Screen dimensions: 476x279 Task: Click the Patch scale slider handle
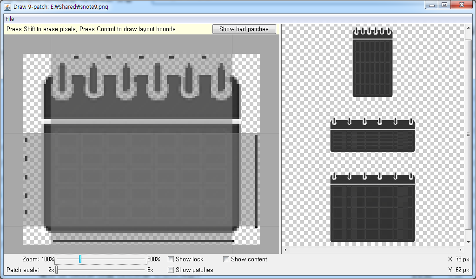click(57, 270)
